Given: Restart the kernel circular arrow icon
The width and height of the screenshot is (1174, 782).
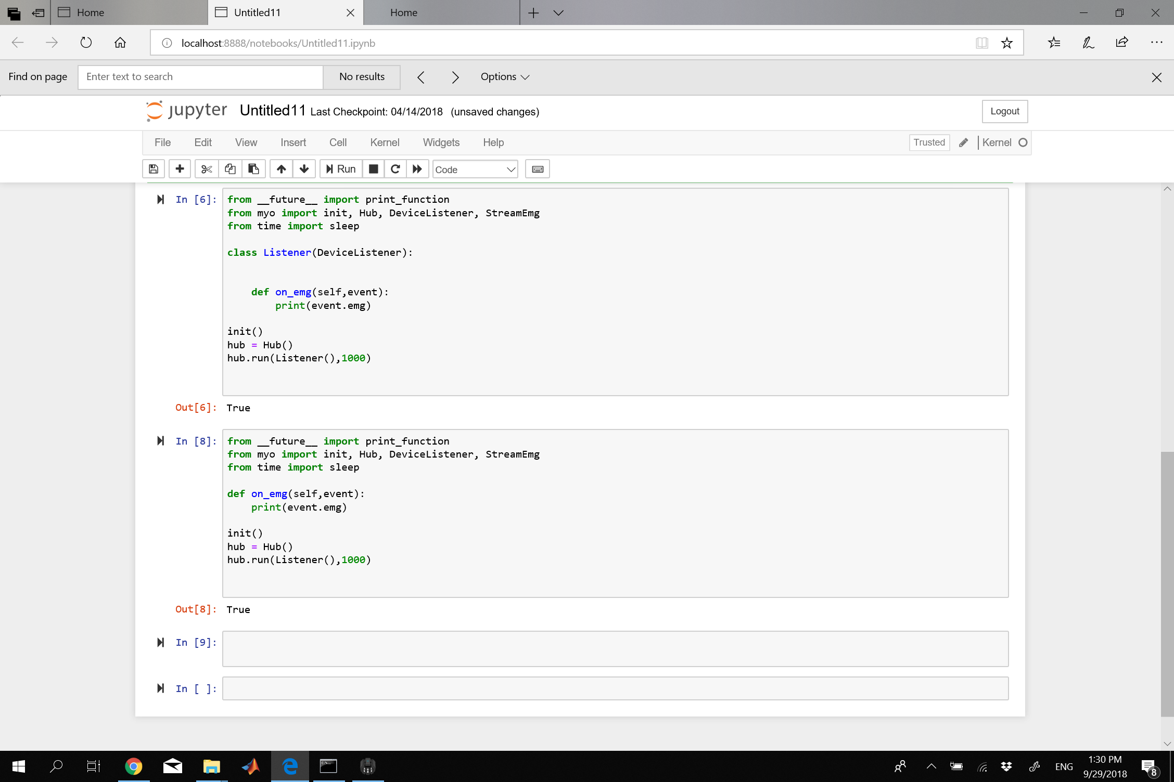Looking at the screenshot, I should [x=395, y=169].
